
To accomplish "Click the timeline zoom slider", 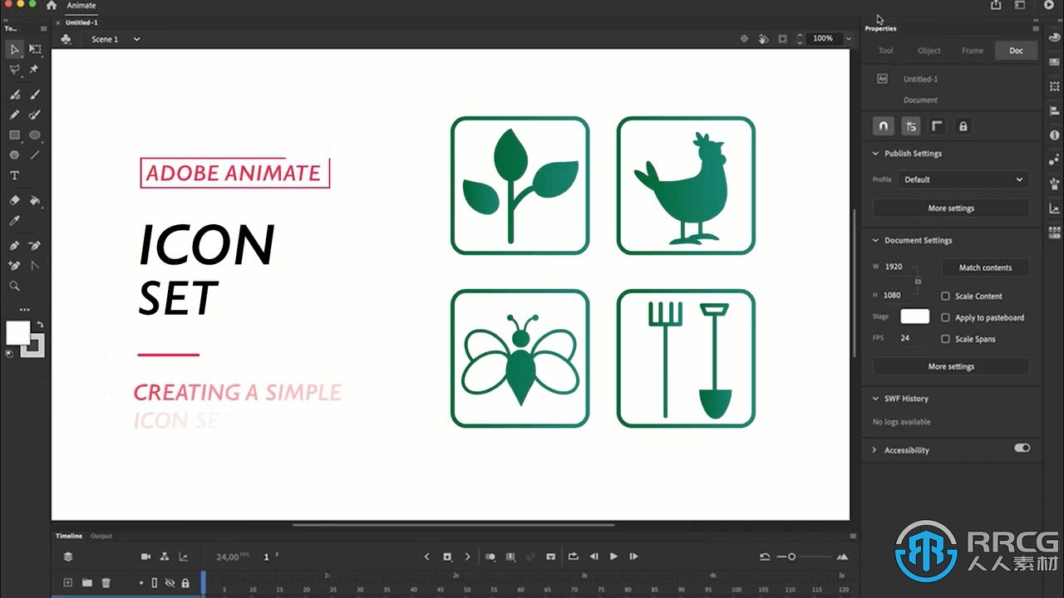I will tap(804, 556).
